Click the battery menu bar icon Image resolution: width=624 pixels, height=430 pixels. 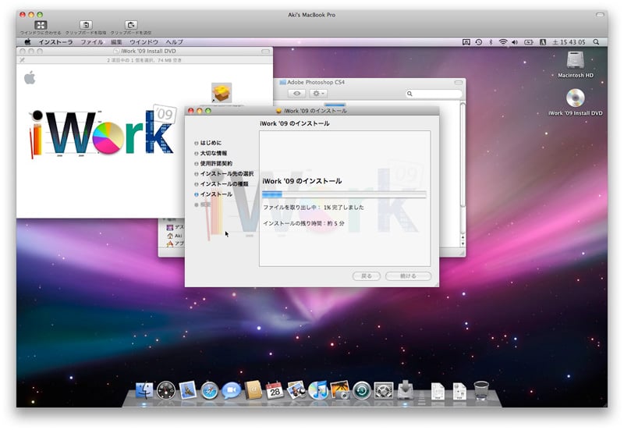tap(529, 42)
